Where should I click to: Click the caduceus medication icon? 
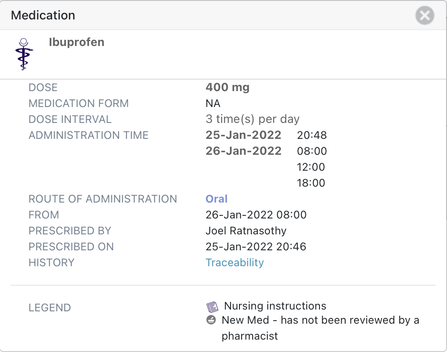(24, 54)
